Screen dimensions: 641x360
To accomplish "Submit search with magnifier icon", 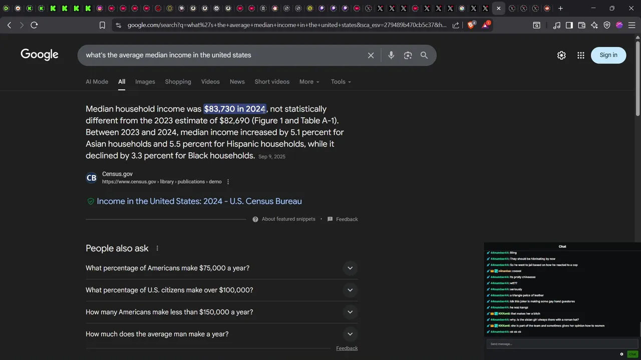I will click(x=424, y=55).
